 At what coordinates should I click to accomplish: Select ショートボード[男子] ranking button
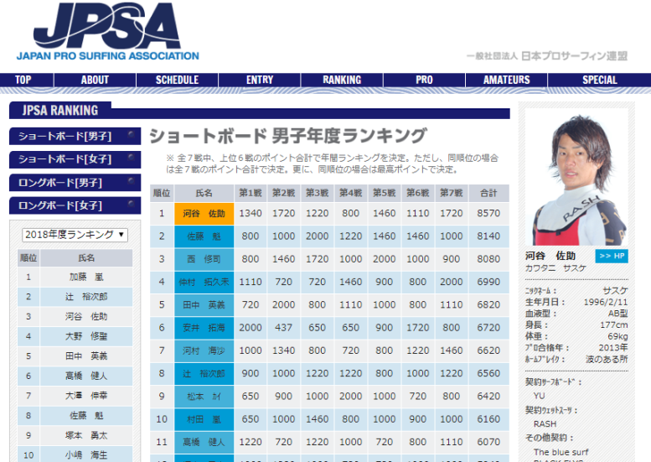(x=75, y=137)
